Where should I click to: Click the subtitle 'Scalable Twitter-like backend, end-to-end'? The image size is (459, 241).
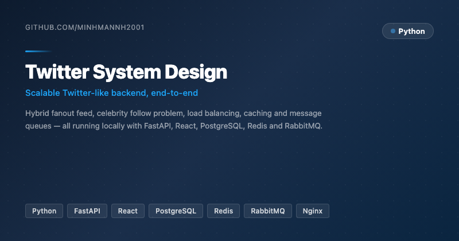coord(111,93)
